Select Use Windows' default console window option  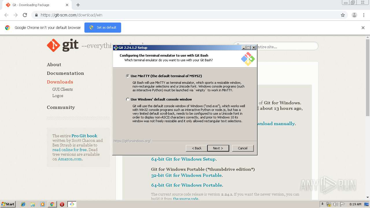[127, 99]
